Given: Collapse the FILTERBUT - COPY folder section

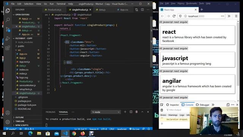Looking at the screenshot, I should point(24,38).
